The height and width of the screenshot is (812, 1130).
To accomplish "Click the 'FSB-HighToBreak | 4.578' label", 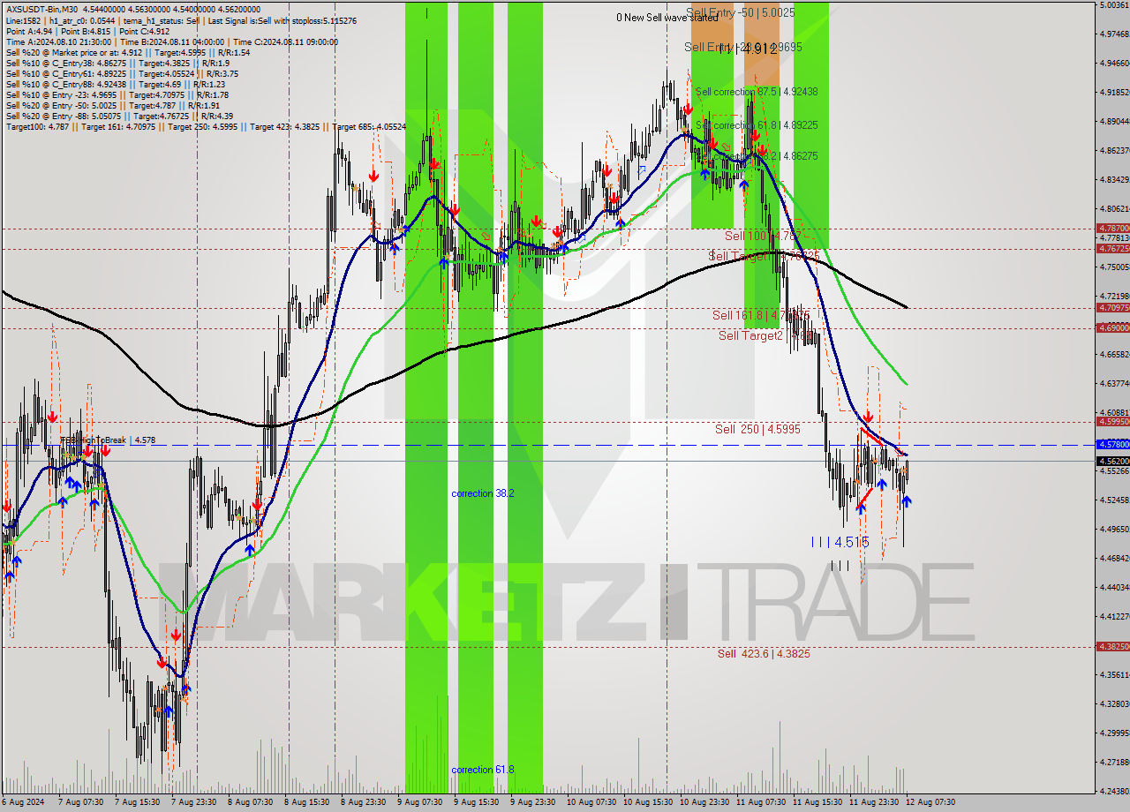I will coord(107,440).
